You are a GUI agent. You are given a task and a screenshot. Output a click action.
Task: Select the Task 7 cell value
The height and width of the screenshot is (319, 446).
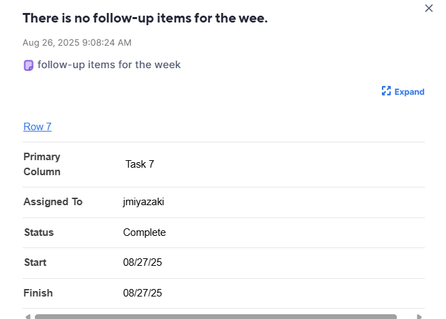[140, 164]
